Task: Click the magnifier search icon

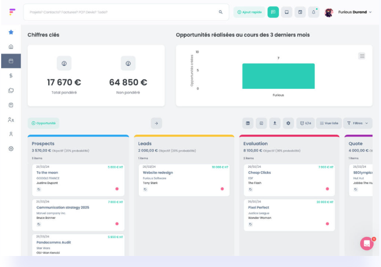Action: [220, 12]
